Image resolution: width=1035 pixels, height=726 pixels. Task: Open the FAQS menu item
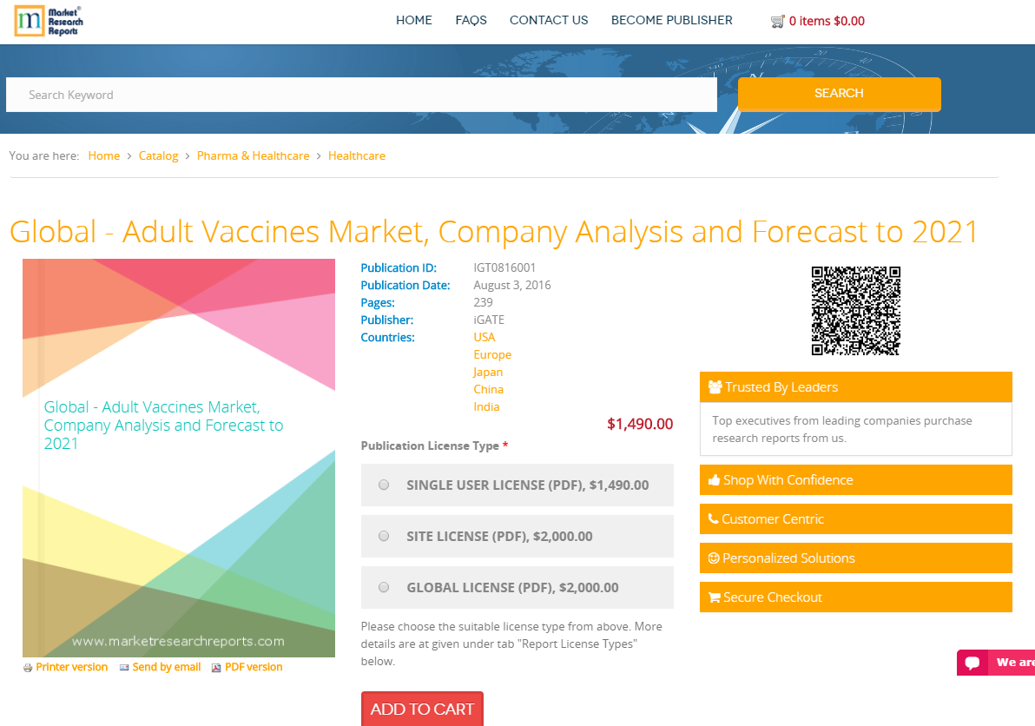click(x=471, y=21)
